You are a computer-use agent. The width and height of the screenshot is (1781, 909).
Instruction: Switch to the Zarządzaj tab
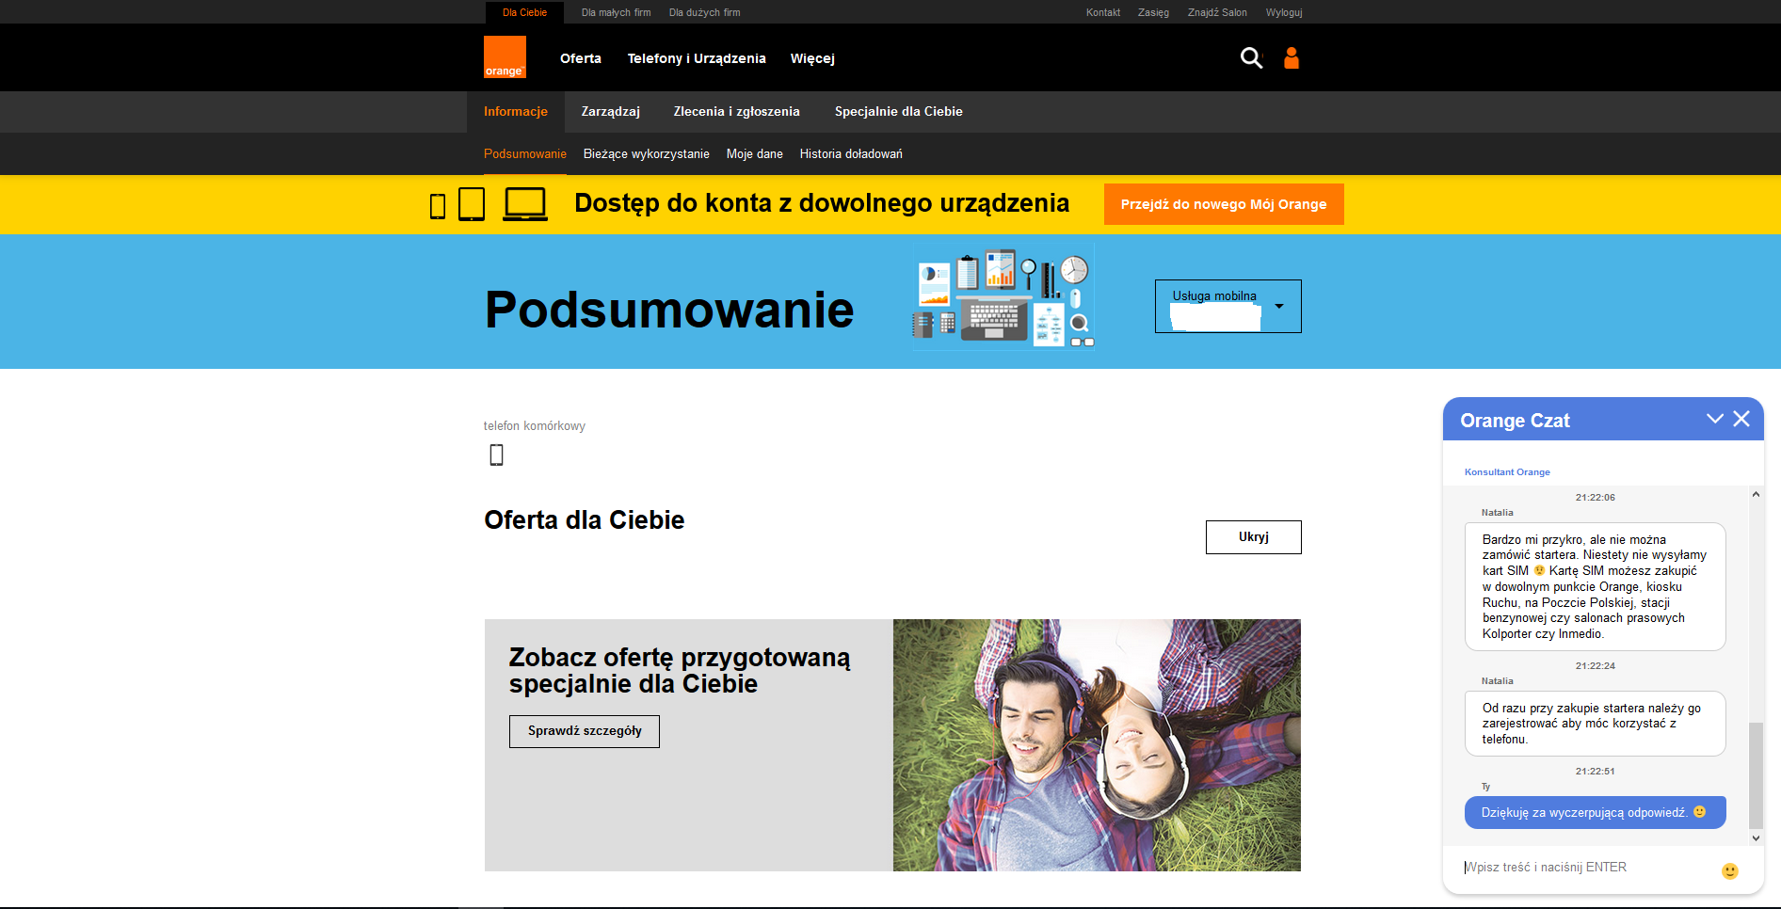(x=610, y=111)
